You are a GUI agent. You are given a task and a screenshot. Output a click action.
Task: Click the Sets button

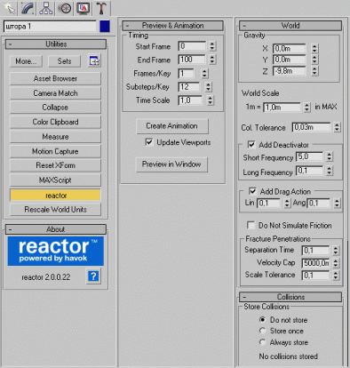(64, 61)
